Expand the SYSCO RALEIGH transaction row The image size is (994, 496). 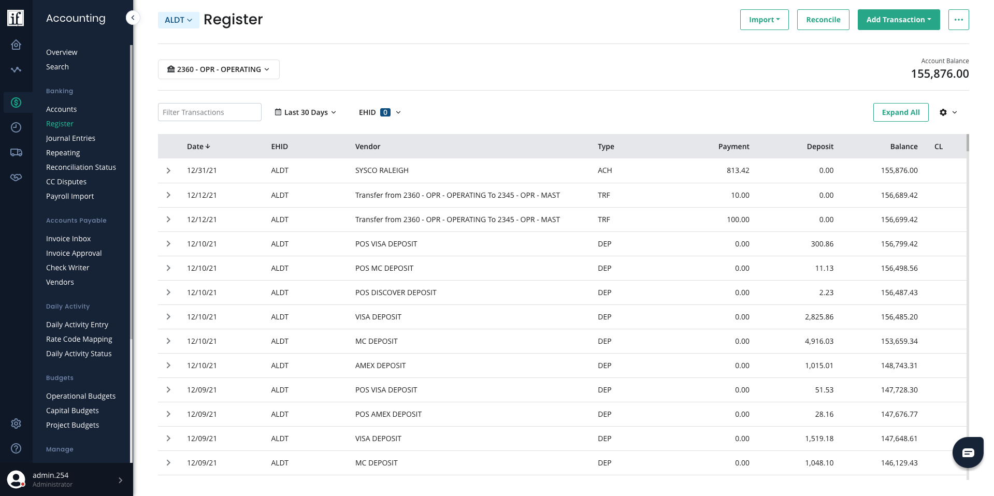pyautogui.click(x=168, y=170)
